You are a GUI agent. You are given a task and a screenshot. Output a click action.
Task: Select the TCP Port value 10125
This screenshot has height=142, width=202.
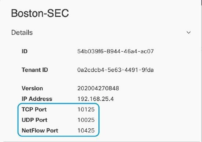[x=86, y=109]
